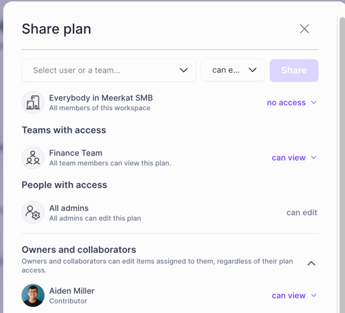Viewport: 345px width, 313px height.
Task: Click the Finance Team group icon
Action: pyautogui.click(x=33, y=158)
